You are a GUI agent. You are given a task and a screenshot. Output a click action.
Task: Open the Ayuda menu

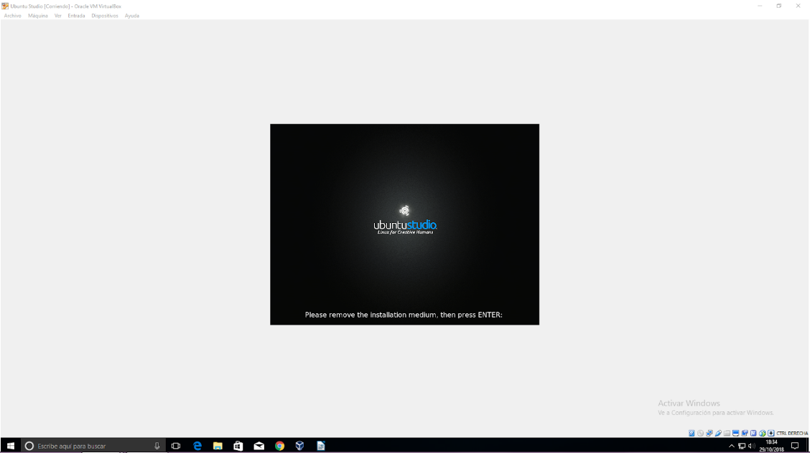[x=132, y=16]
